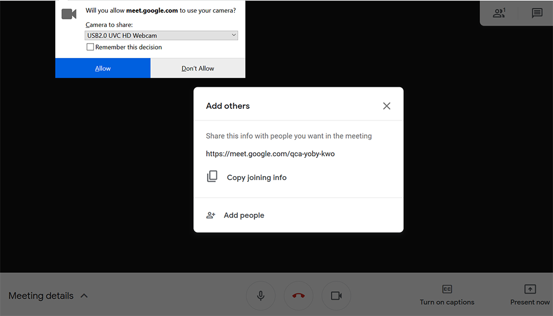Image resolution: width=553 pixels, height=316 pixels.
Task: Allow camera access for meet.google.com
Action: point(103,68)
